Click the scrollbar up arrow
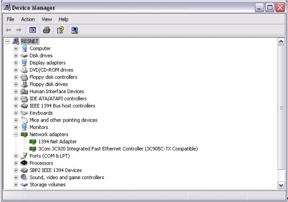The image size is (288, 202). 281,41
